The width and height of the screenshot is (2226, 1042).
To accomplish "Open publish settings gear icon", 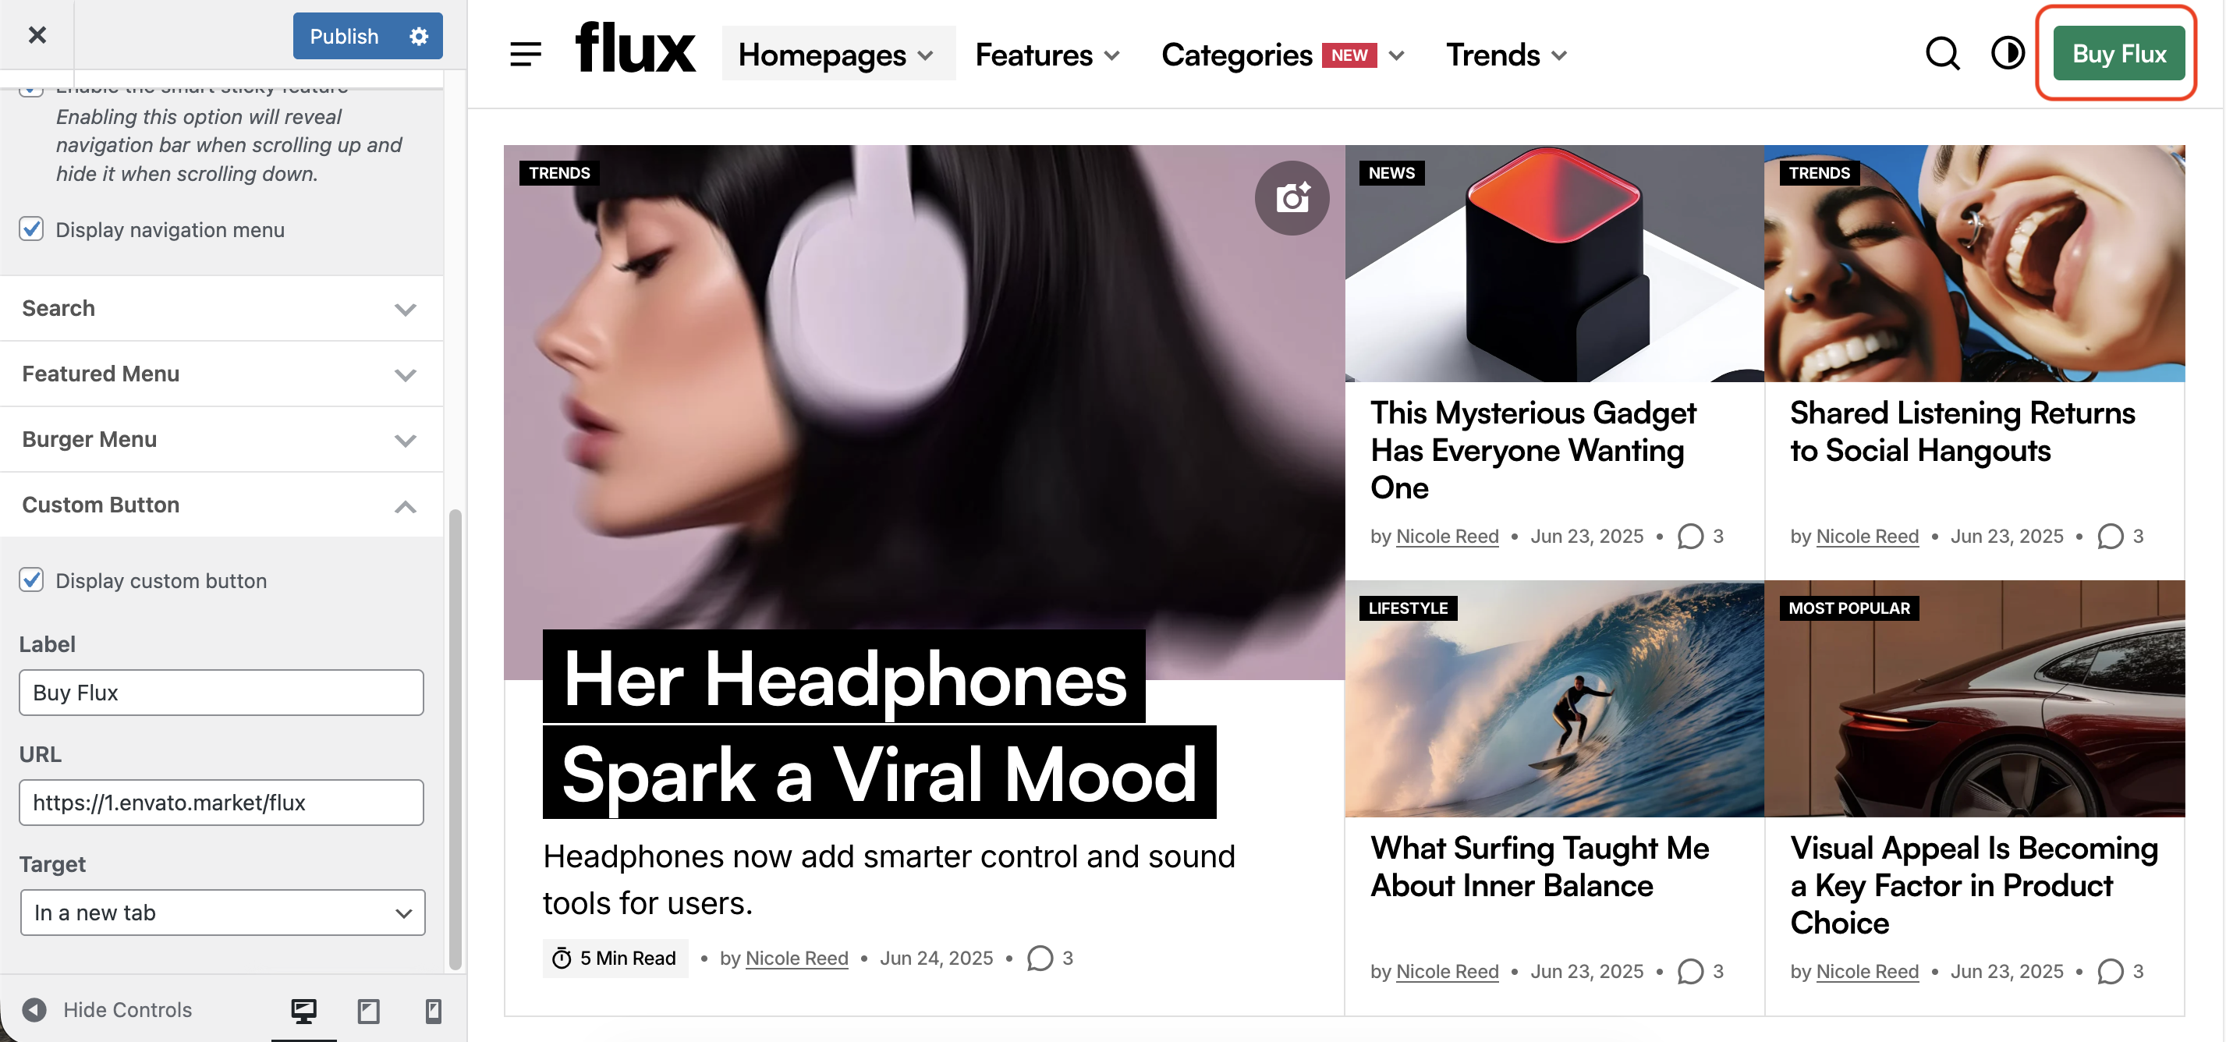I will coord(419,37).
